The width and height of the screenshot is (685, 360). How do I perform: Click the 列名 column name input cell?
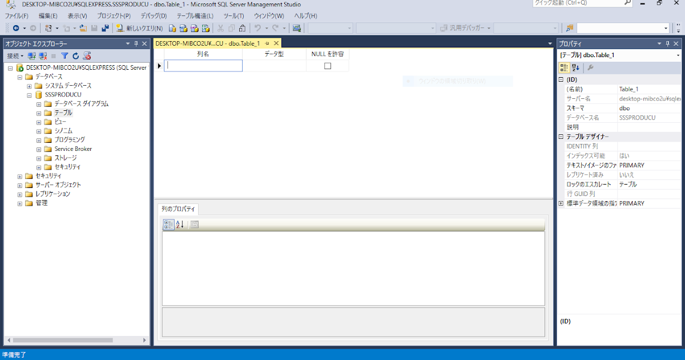coord(203,66)
